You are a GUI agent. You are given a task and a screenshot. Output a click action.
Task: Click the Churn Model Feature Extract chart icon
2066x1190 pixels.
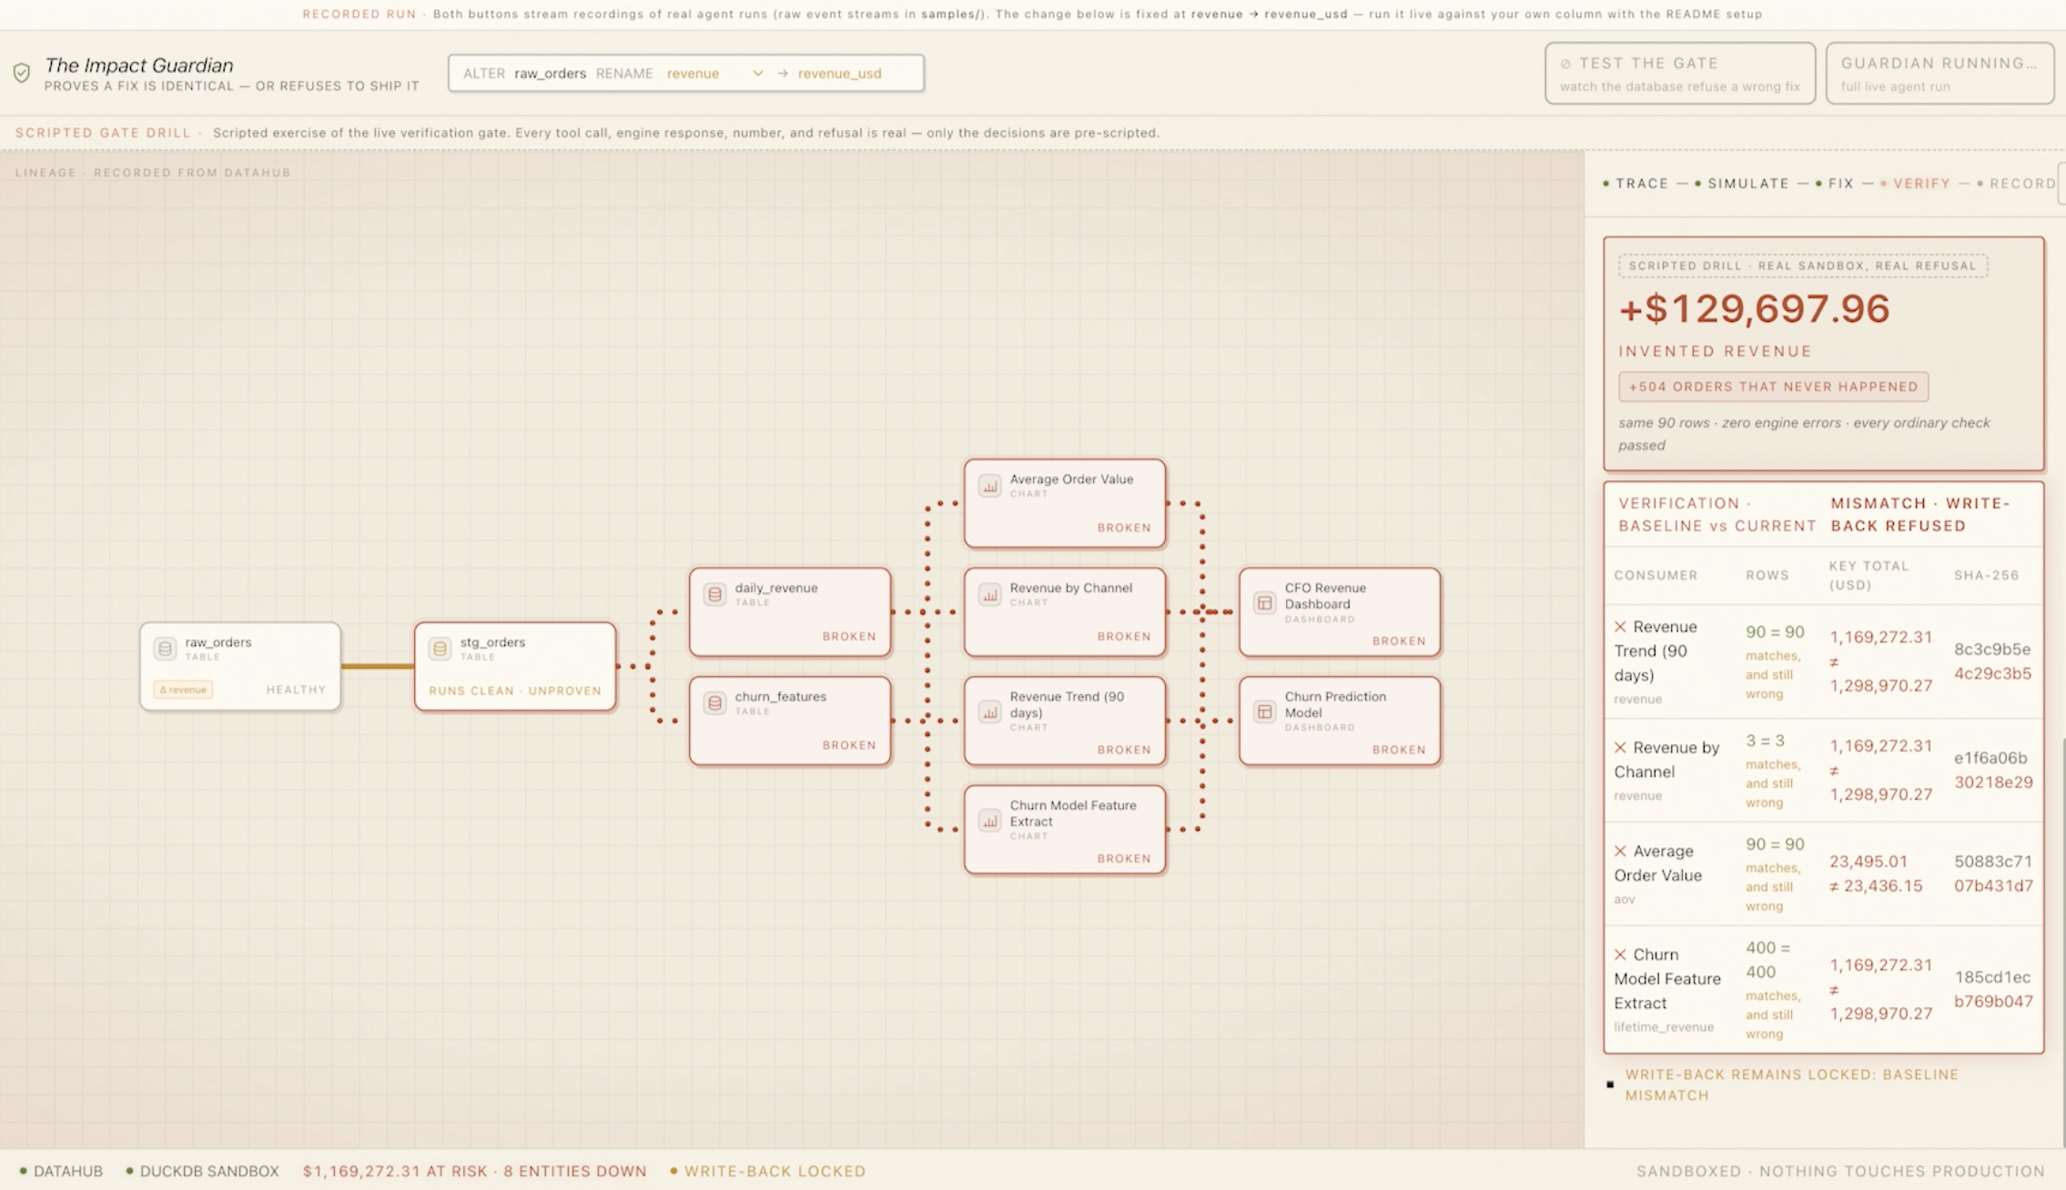pyautogui.click(x=989, y=820)
